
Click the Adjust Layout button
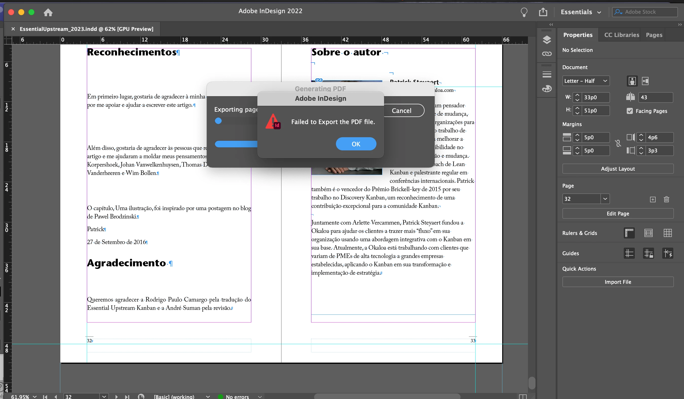click(618, 169)
